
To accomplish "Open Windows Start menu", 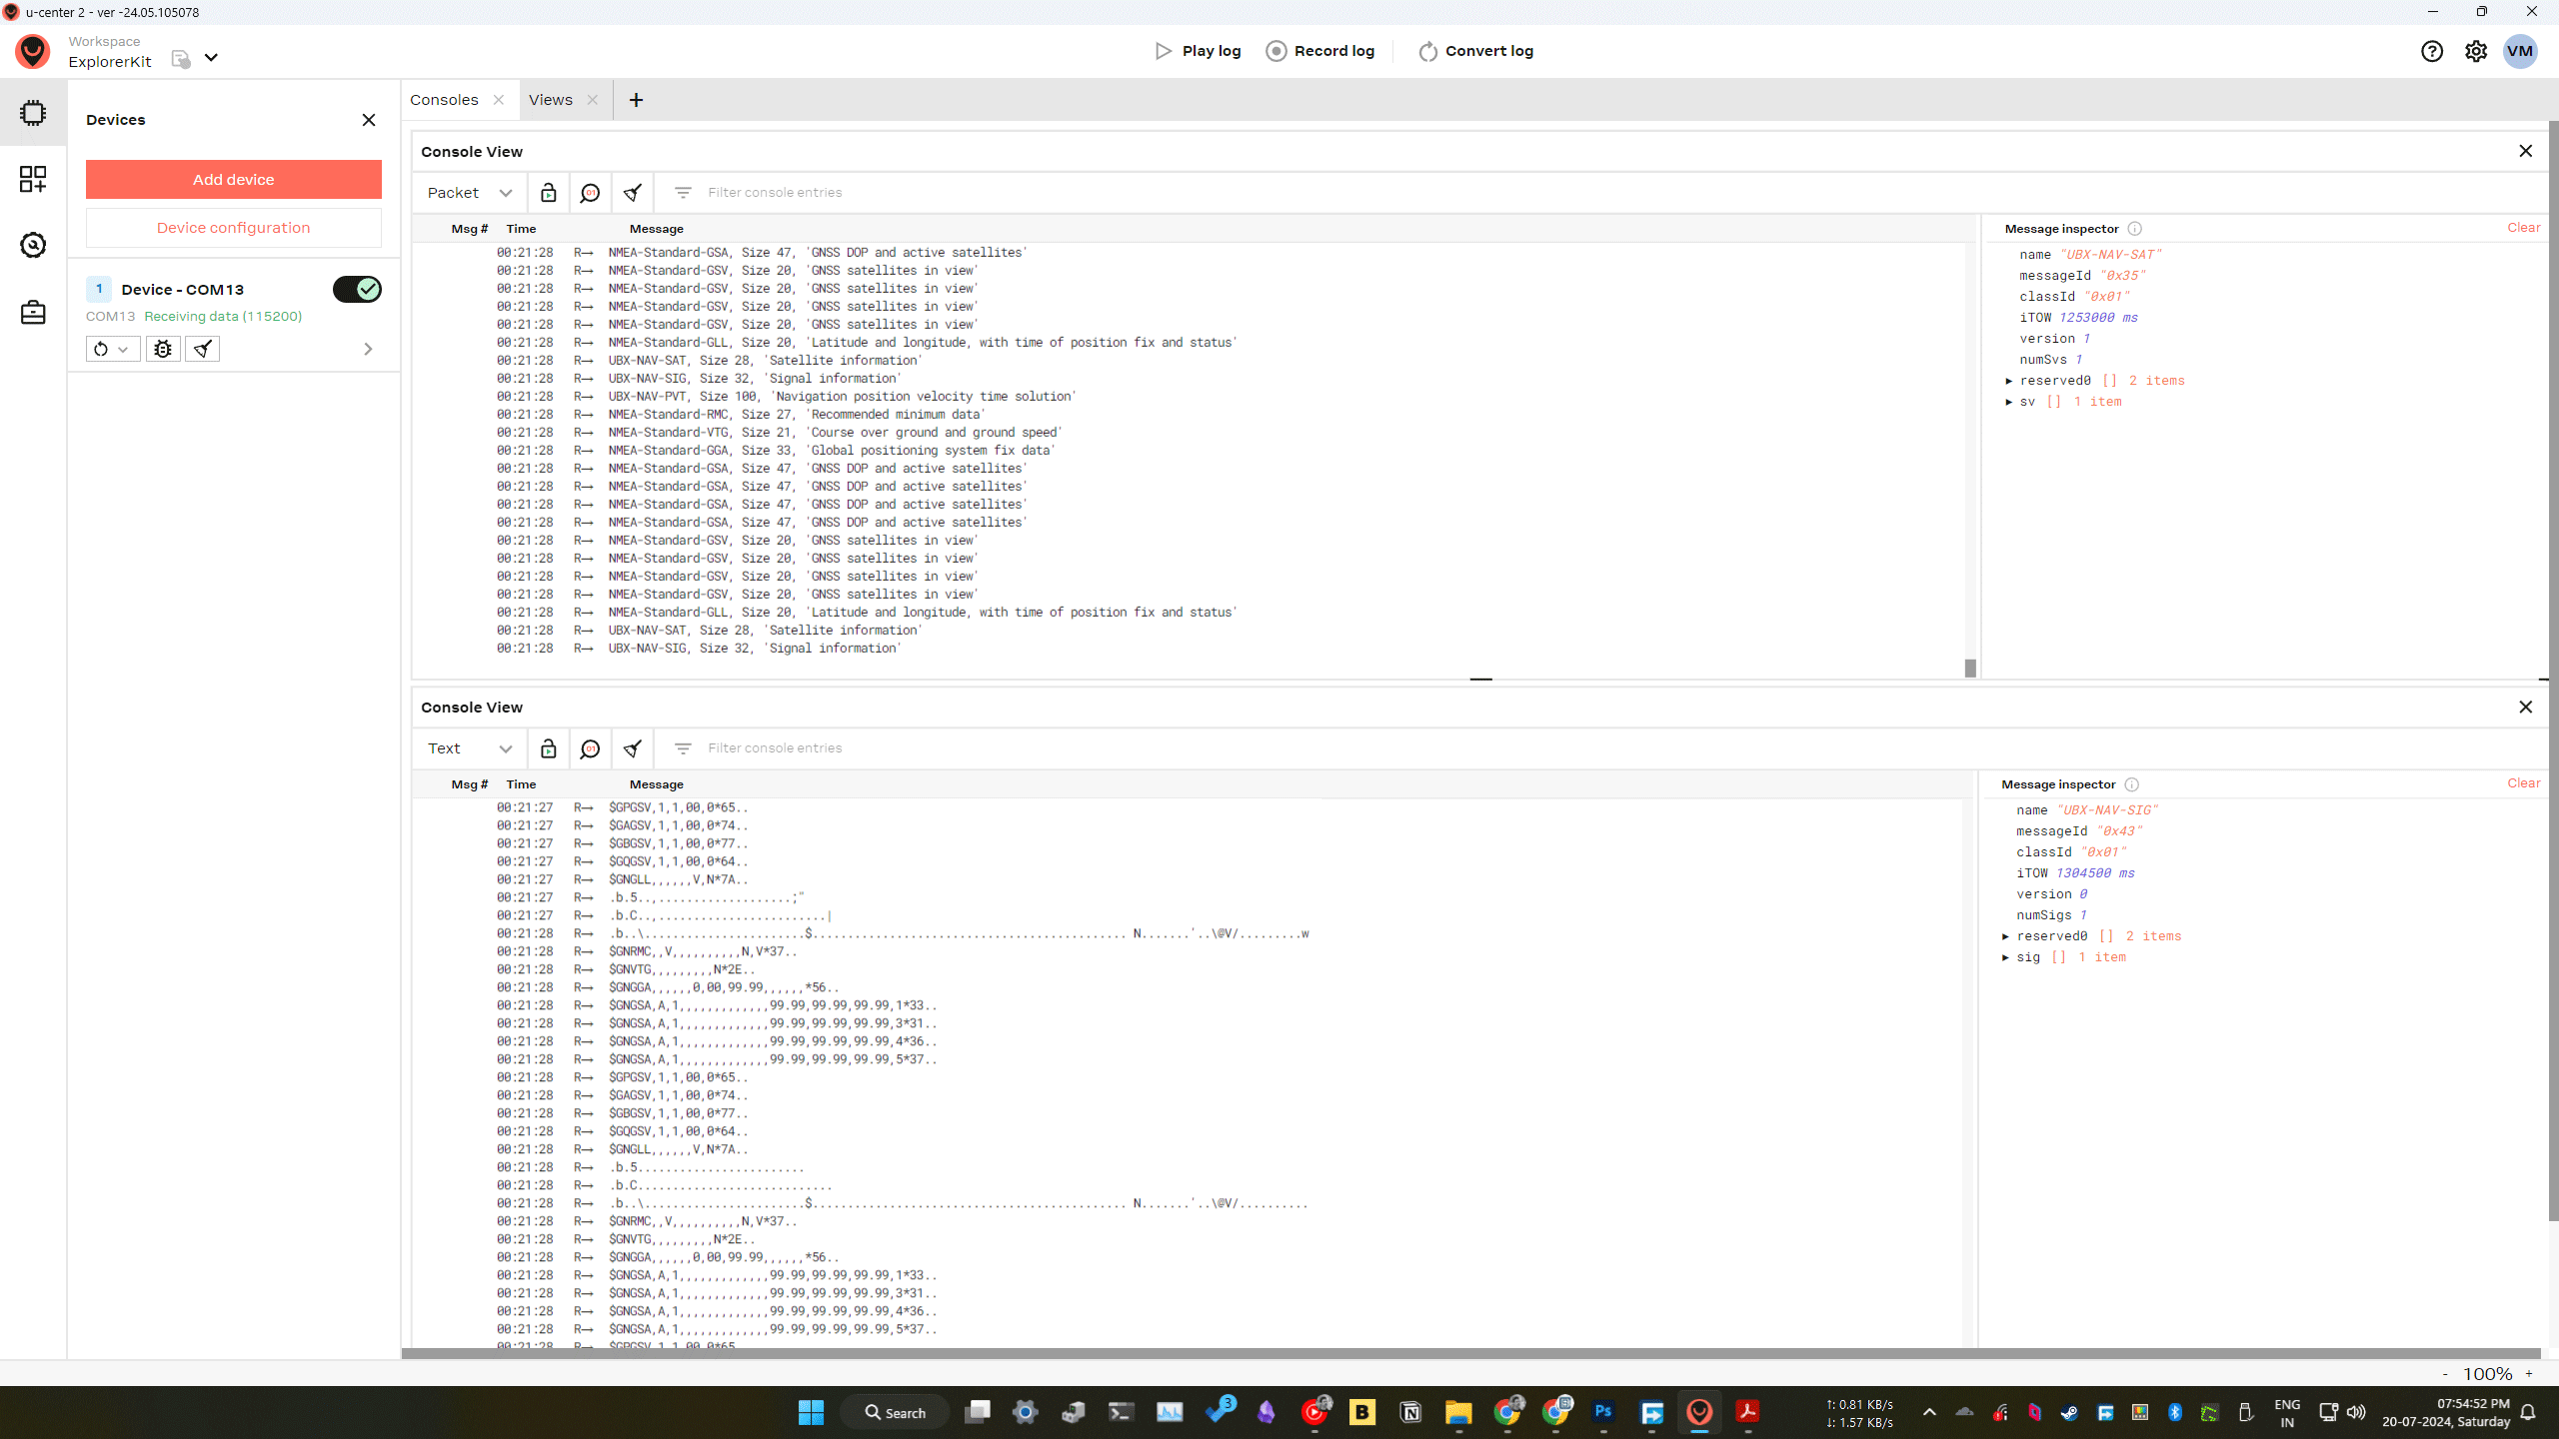I will click(811, 1412).
